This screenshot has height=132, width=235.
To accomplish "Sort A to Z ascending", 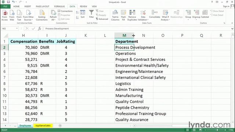I will (77, 12).
